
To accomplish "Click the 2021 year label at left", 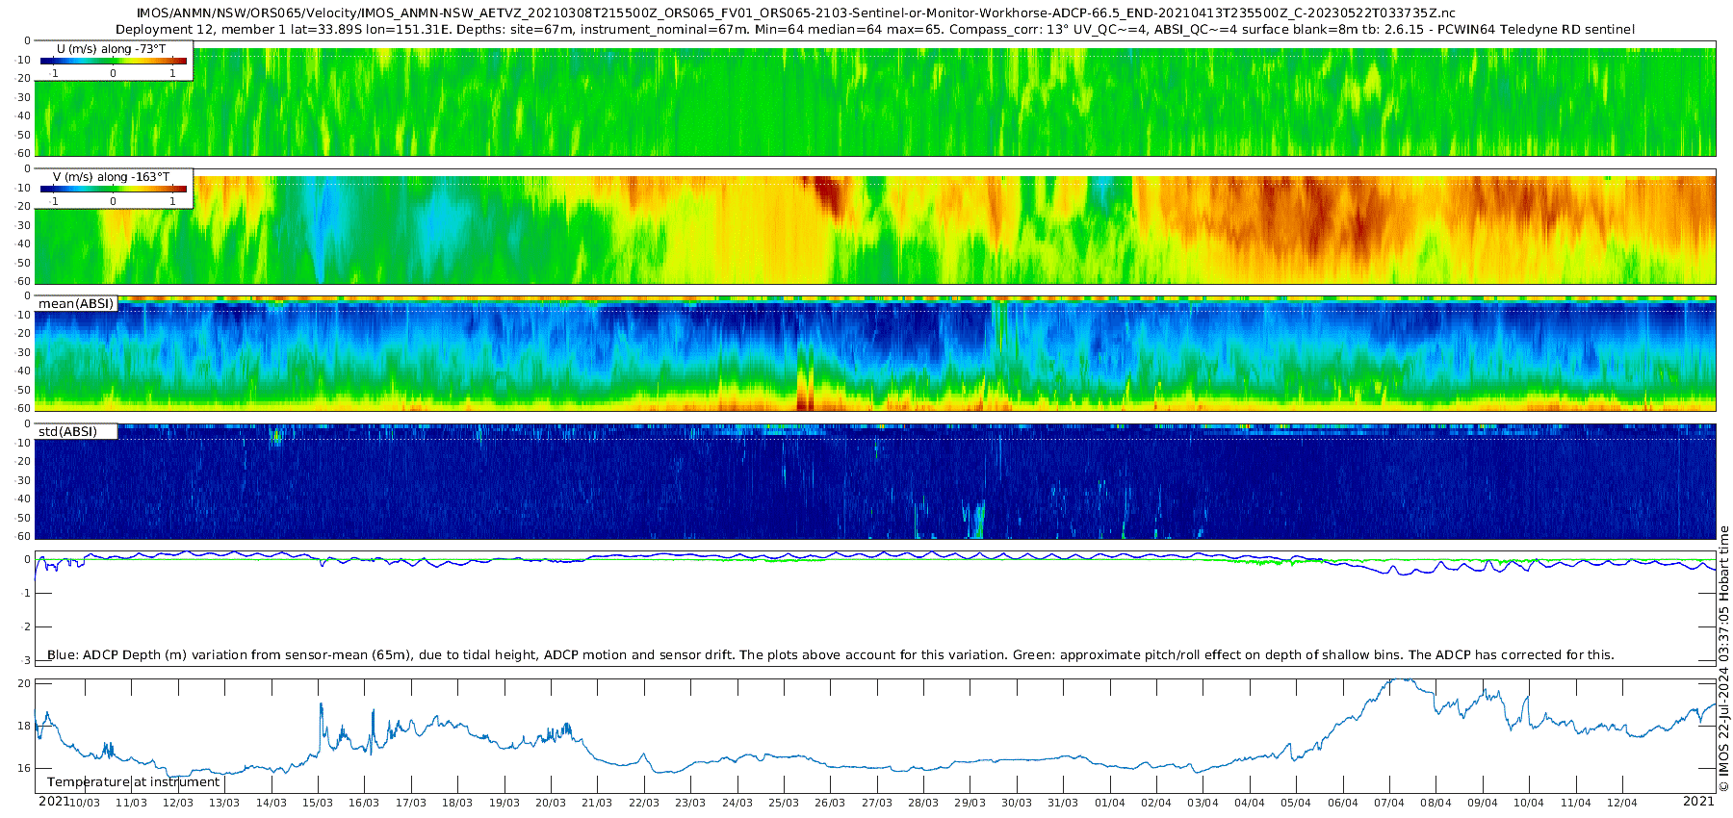I will pyautogui.click(x=54, y=802).
